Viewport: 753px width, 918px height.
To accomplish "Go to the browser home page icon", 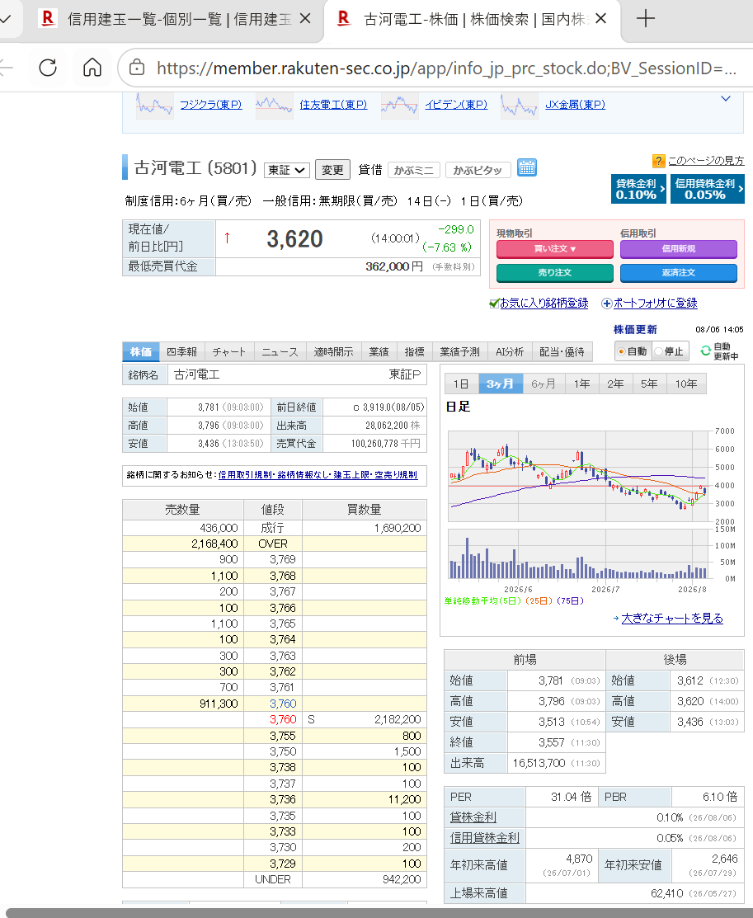I will point(92,68).
